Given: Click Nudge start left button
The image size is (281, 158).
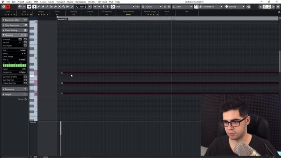Looking at the screenshot, I should click(x=95, y=7).
